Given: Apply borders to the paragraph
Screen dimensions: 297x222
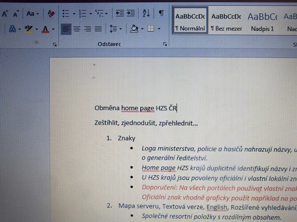Looking at the screenshot, I should [151, 29].
